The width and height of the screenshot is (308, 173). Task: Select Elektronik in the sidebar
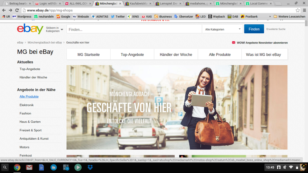26,105
